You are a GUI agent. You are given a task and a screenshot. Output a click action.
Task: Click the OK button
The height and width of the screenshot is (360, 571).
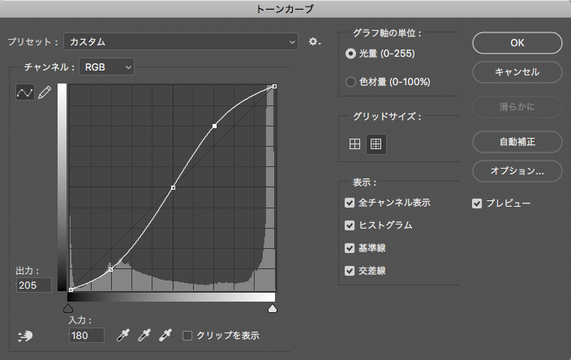(517, 43)
